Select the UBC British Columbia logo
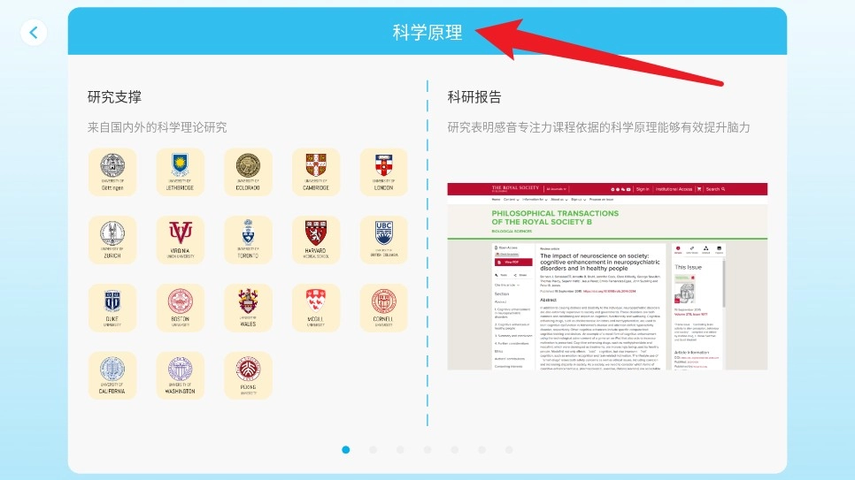Screen dimensions: 855x480 383,240
